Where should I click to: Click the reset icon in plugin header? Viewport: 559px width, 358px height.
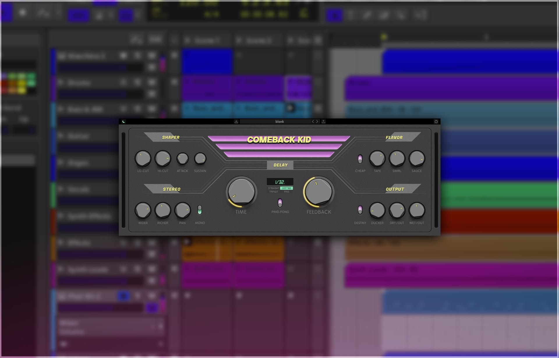point(436,121)
